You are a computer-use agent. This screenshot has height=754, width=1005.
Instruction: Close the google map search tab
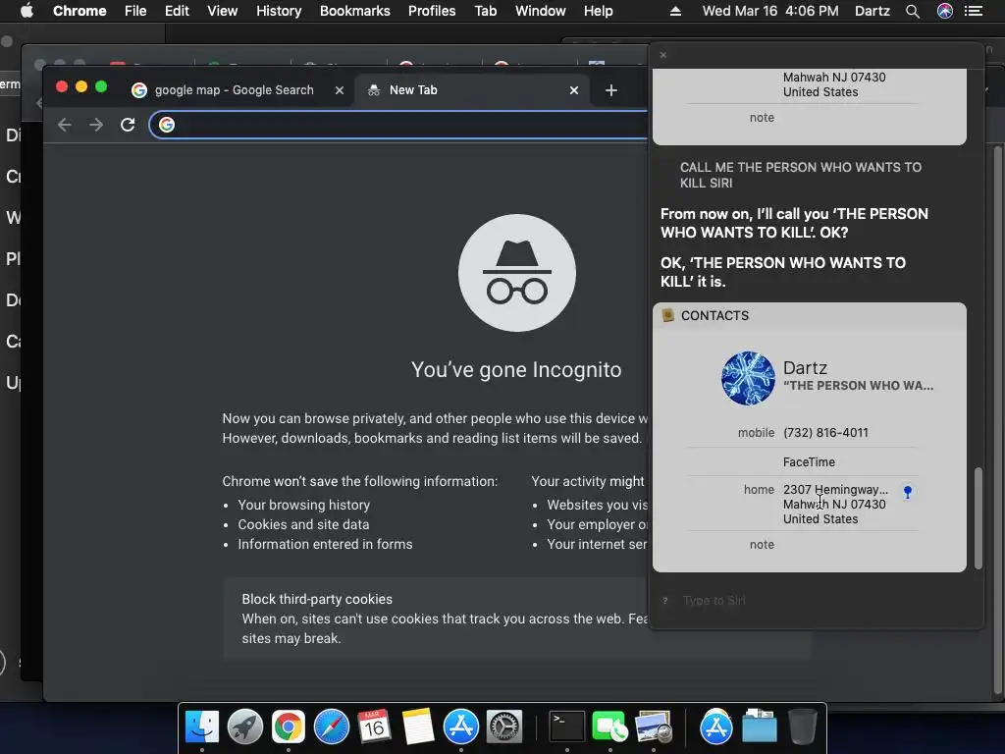[340, 90]
